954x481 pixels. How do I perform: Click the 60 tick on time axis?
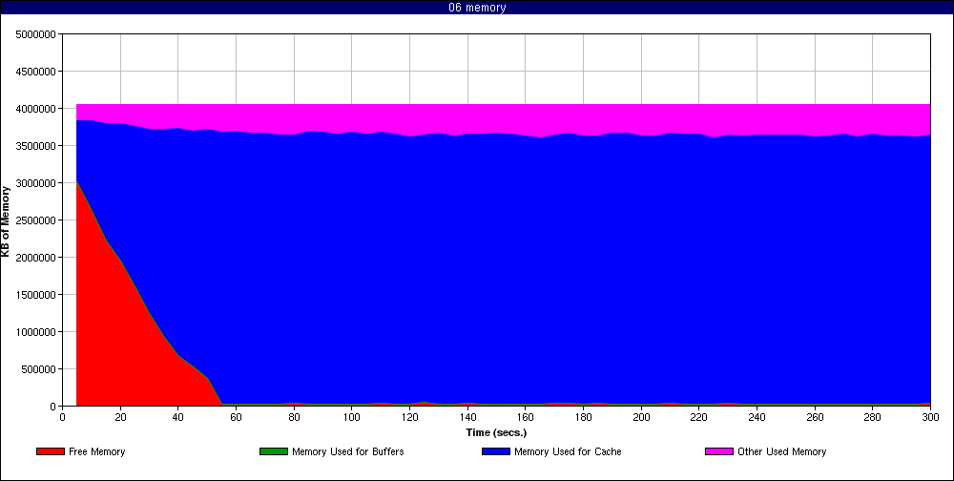click(236, 417)
